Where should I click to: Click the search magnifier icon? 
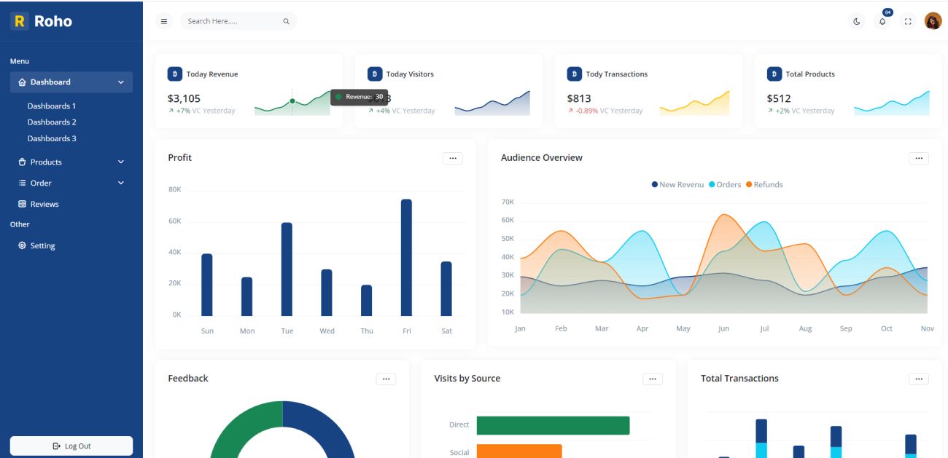click(287, 21)
